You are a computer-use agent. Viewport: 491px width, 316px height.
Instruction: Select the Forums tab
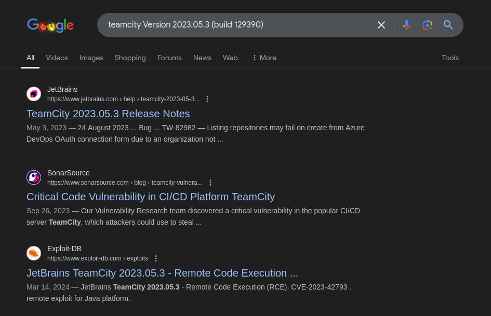[x=169, y=58]
